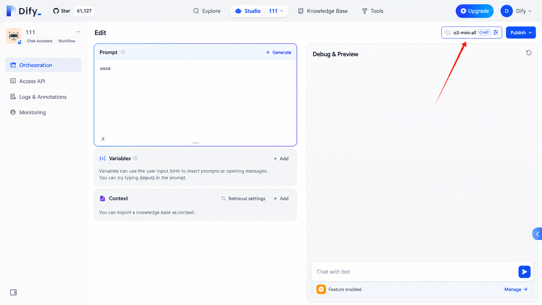The width and height of the screenshot is (542, 305).
Task: Click the Tools hammer icon
Action: point(364,11)
